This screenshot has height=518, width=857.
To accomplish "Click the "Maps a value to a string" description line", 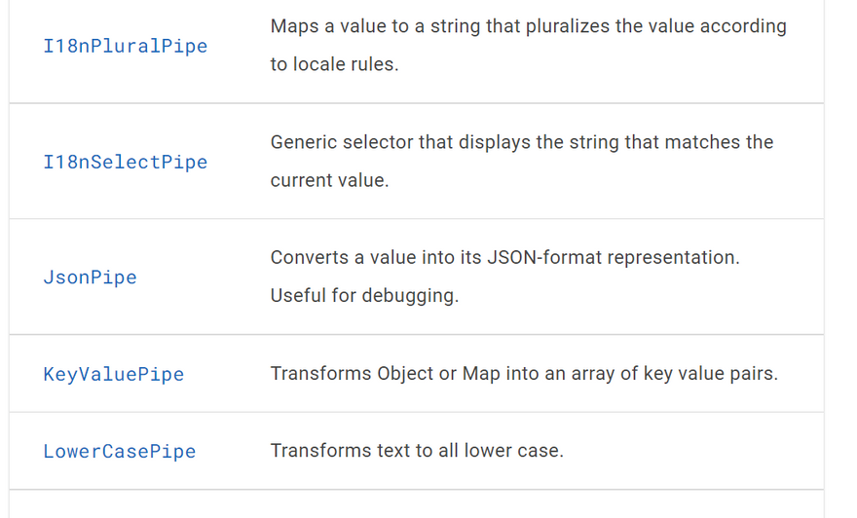I will tap(528, 26).
